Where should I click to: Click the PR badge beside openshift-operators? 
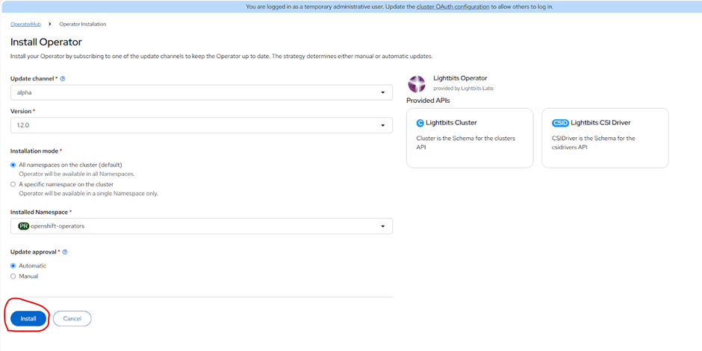[x=23, y=226]
